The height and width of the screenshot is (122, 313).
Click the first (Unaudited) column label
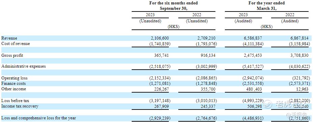pos(150,21)
